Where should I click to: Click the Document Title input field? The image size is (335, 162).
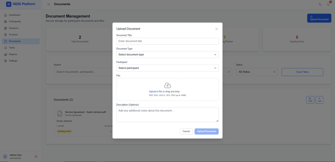(x=167, y=41)
